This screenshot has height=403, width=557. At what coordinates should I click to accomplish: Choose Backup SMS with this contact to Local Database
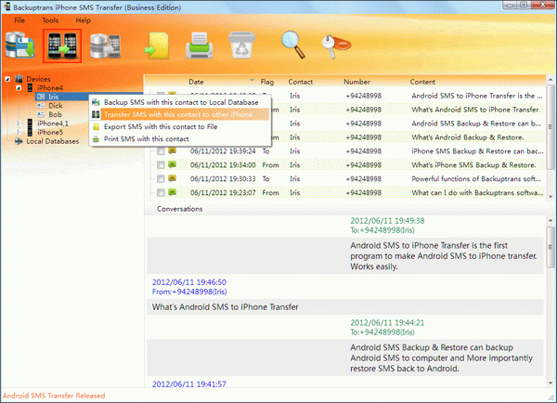point(180,102)
